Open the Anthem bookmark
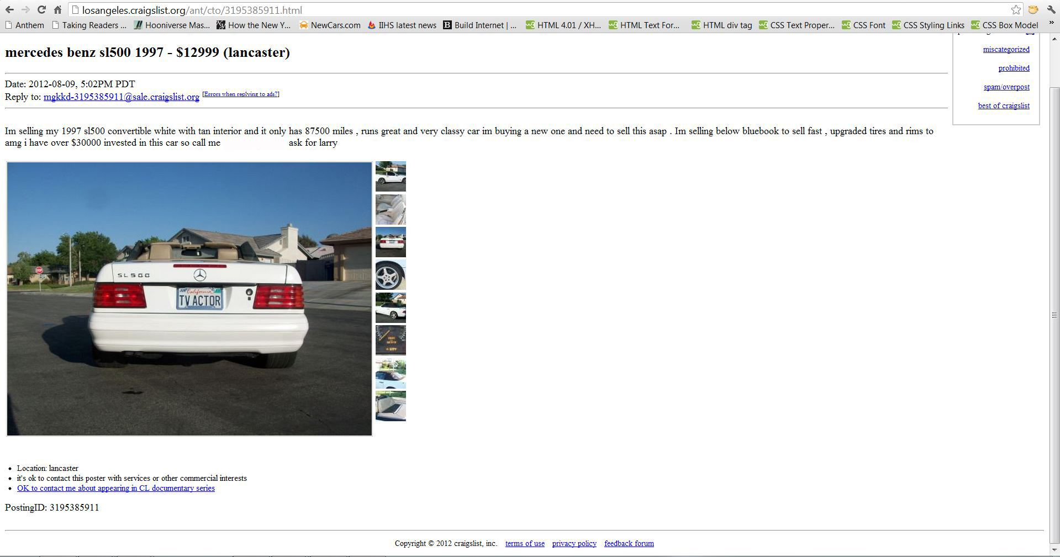1060x557 pixels. pyautogui.click(x=24, y=25)
